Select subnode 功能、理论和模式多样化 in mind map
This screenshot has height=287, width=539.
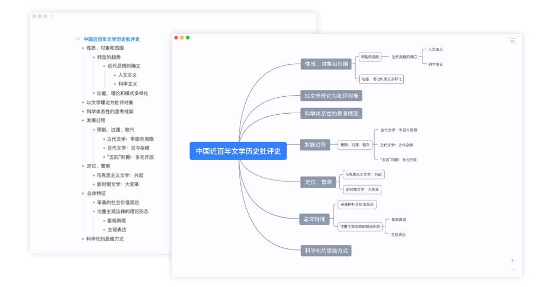(381, 79)
